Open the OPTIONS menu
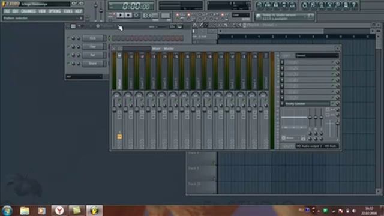384x216 pixels. (x=55, y=11)
